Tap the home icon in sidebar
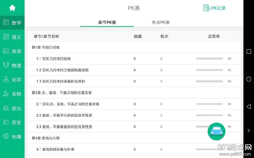The image size is (254, 158). coord(12,8)
